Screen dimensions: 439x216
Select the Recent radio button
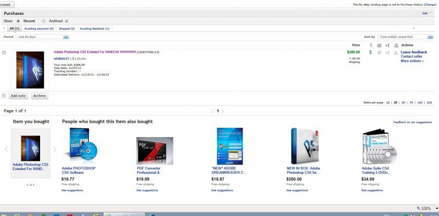pyautogui.click(x=18, y=21)
